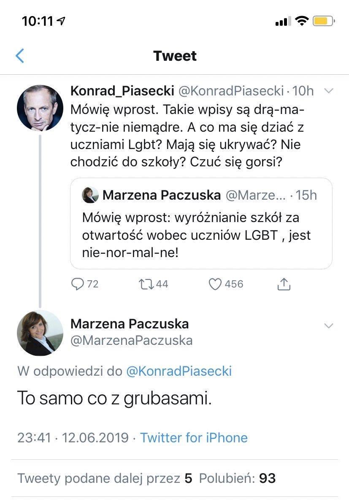
Task: Tap the Marzena Paczuska display name in reply
Action: 130,324
